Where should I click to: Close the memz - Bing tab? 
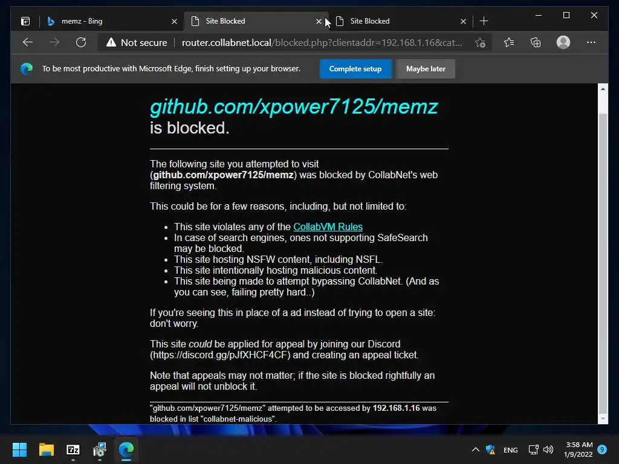[174, 21]
